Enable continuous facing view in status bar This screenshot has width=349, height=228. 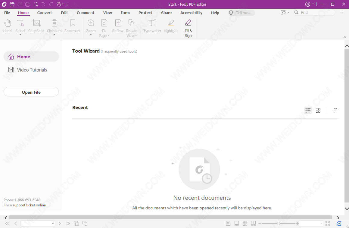pyautogui.click(x=253, y=223)
